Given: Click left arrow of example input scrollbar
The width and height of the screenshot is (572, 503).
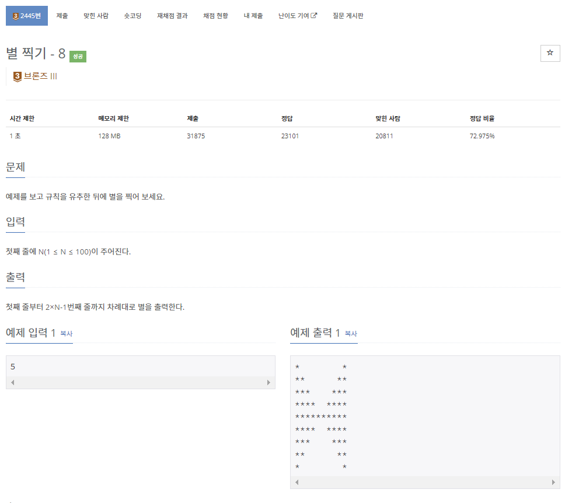Looking at the screenshot, I should 13,382.
